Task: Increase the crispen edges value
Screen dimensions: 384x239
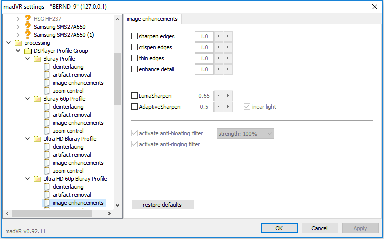Action: (228, 47)
